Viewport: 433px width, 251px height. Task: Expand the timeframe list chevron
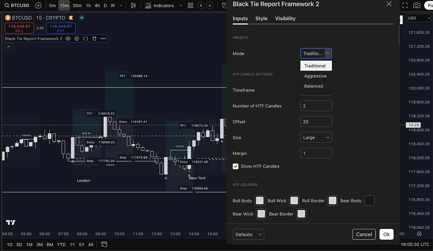click(x=120, y=5)
